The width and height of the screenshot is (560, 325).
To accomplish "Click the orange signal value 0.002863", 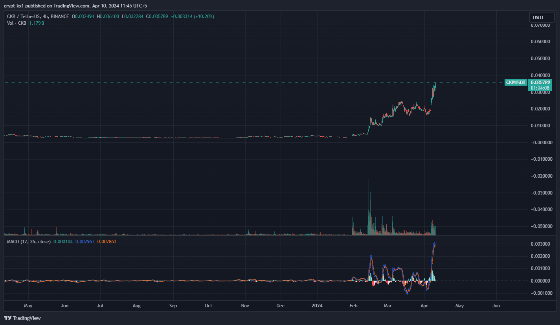I will click(x=107, y=242).
